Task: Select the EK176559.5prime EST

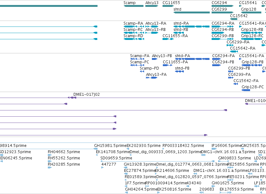Action: point(225,192)
